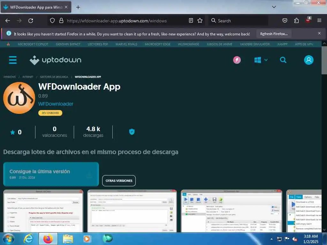Image resolution: width=327 pixels, height=245 pixels.
Task: Go to Windows breadcrumb
Action: tap(10, 77)
